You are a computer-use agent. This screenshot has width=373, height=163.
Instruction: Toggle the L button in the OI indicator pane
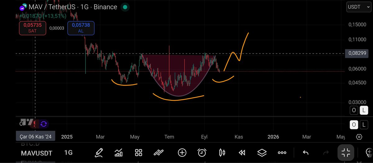coord(364,125)
